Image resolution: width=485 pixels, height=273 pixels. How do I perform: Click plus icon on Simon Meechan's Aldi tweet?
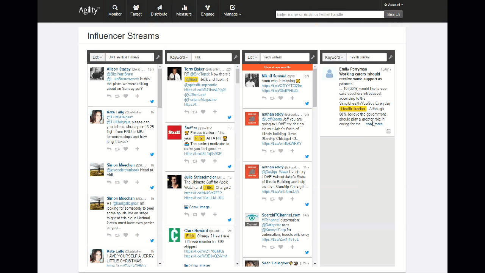(137, 182)
